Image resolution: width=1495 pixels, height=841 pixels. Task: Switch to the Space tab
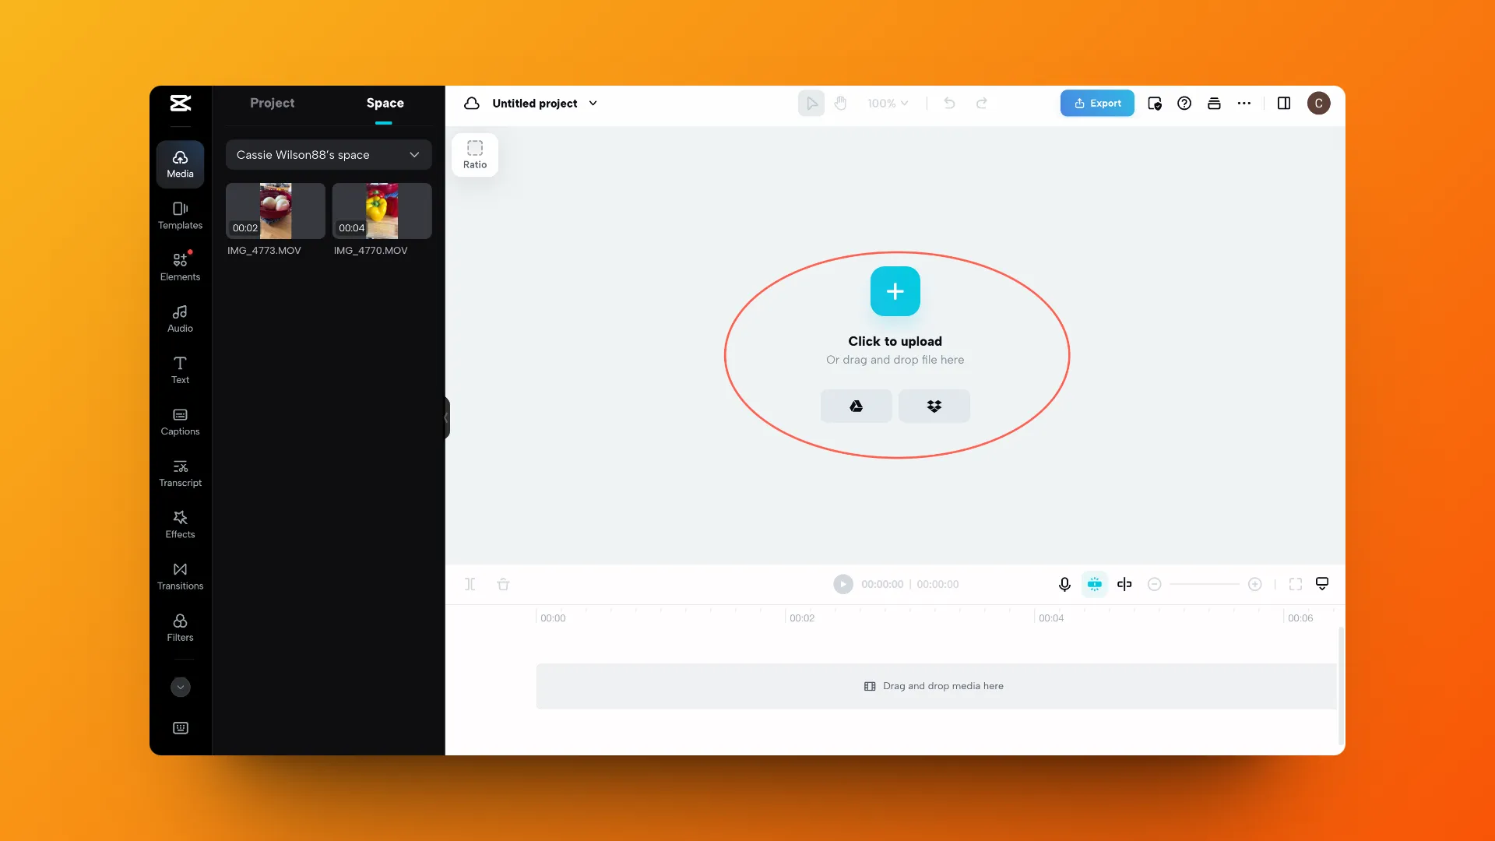coord(385,103)
